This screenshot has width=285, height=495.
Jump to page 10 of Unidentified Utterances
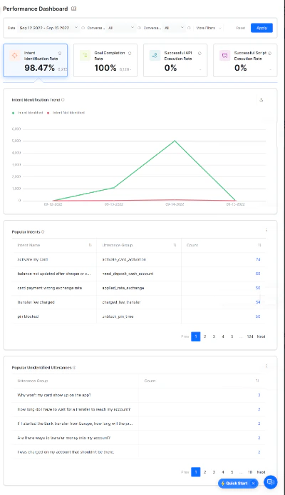coord(250,472)
